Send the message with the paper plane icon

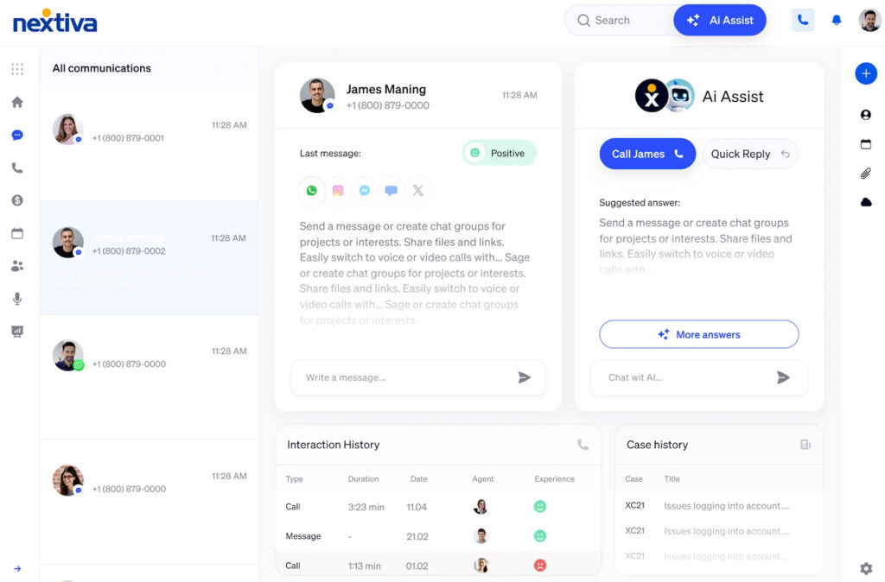(524, 377)
